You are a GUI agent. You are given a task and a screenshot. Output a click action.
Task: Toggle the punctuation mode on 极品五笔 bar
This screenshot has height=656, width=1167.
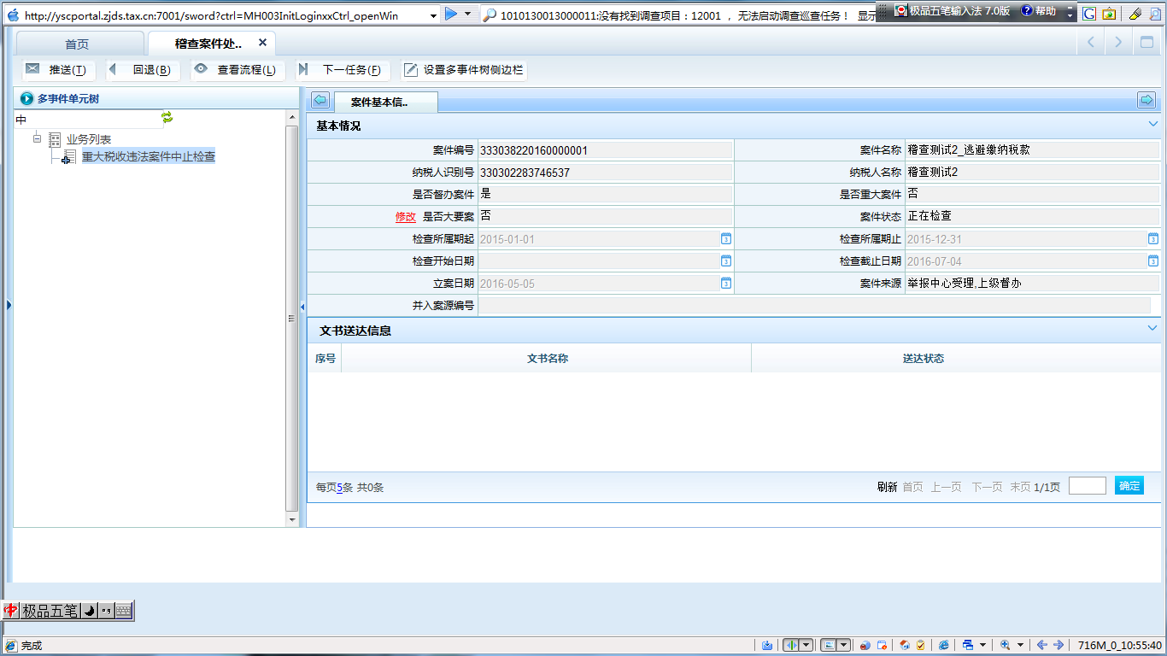pos(106,611)
